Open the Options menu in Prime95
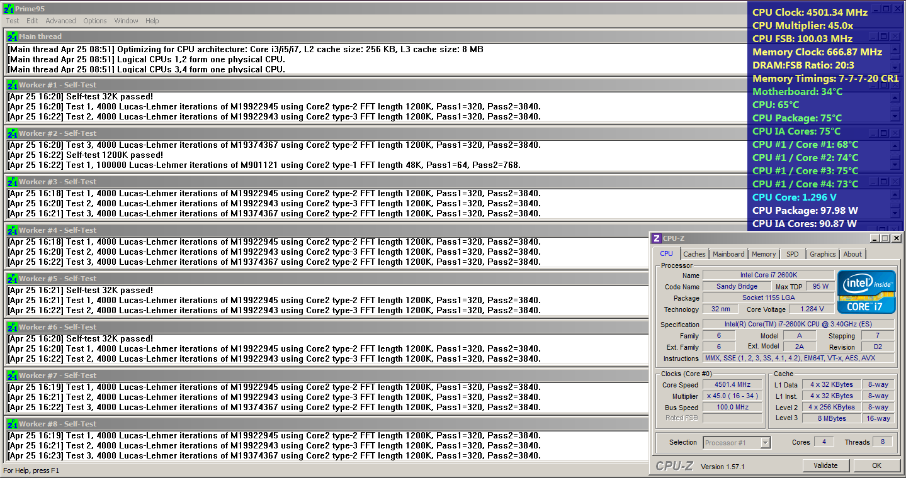906x478 pixels. (95, 21)
